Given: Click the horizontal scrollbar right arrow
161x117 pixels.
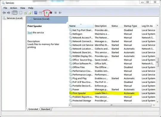Looking at the screenshot, I should pyautogui.click(x=154, y=105).
